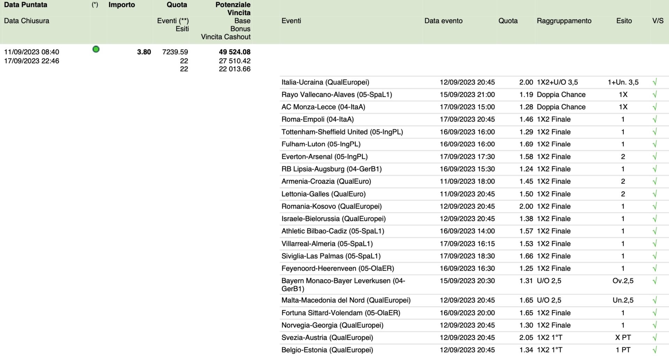Click the 1.69 odds for Fulham-Luton
669x356 pixels.
526,144
